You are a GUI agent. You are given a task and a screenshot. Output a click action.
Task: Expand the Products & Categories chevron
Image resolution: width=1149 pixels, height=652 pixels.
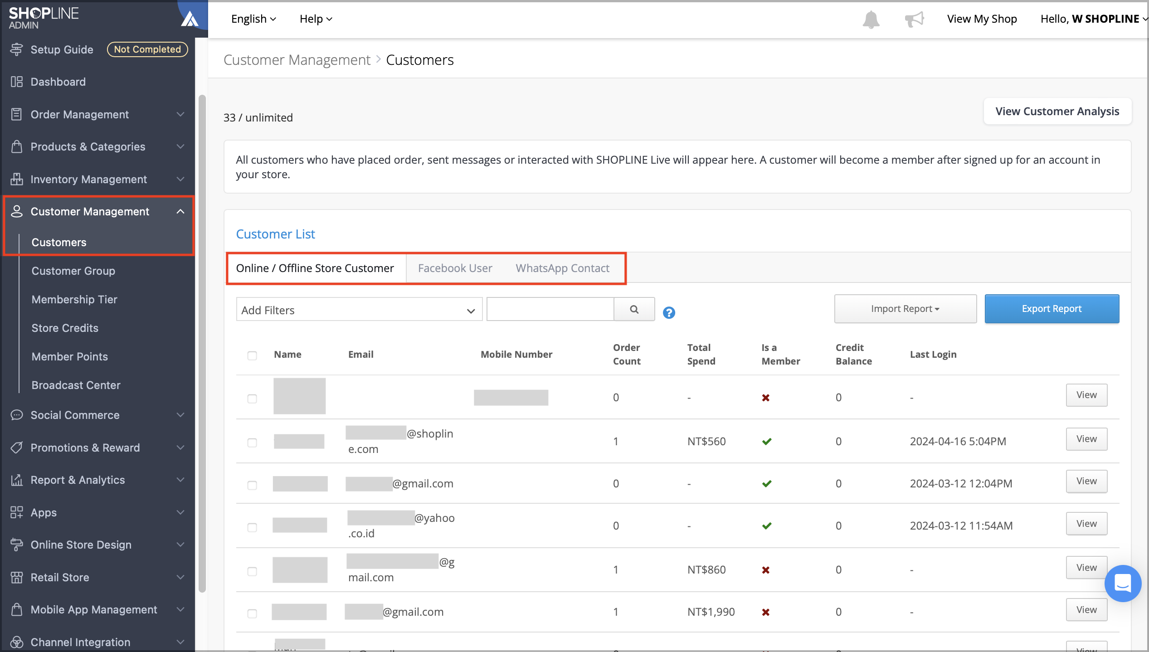click(180, 146)
